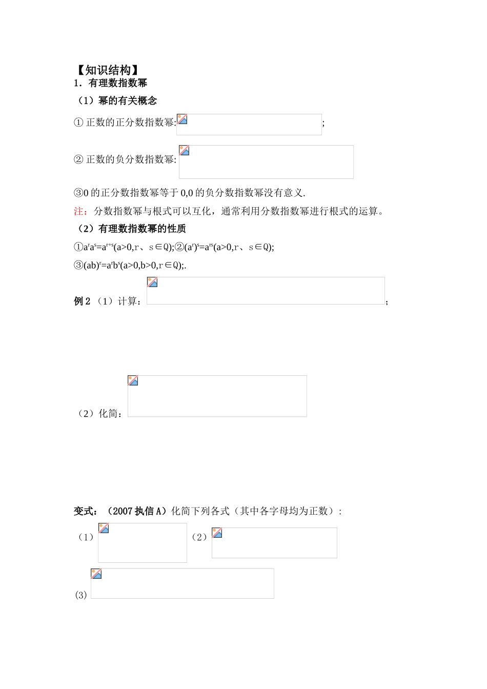Click the red 注： label
Screen dimensions: 487x689
pos(80,211)
